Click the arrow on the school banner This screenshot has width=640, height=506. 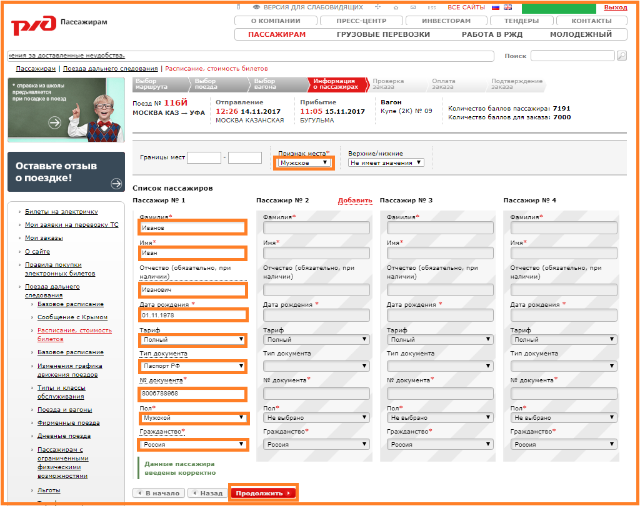coord(55,122)
